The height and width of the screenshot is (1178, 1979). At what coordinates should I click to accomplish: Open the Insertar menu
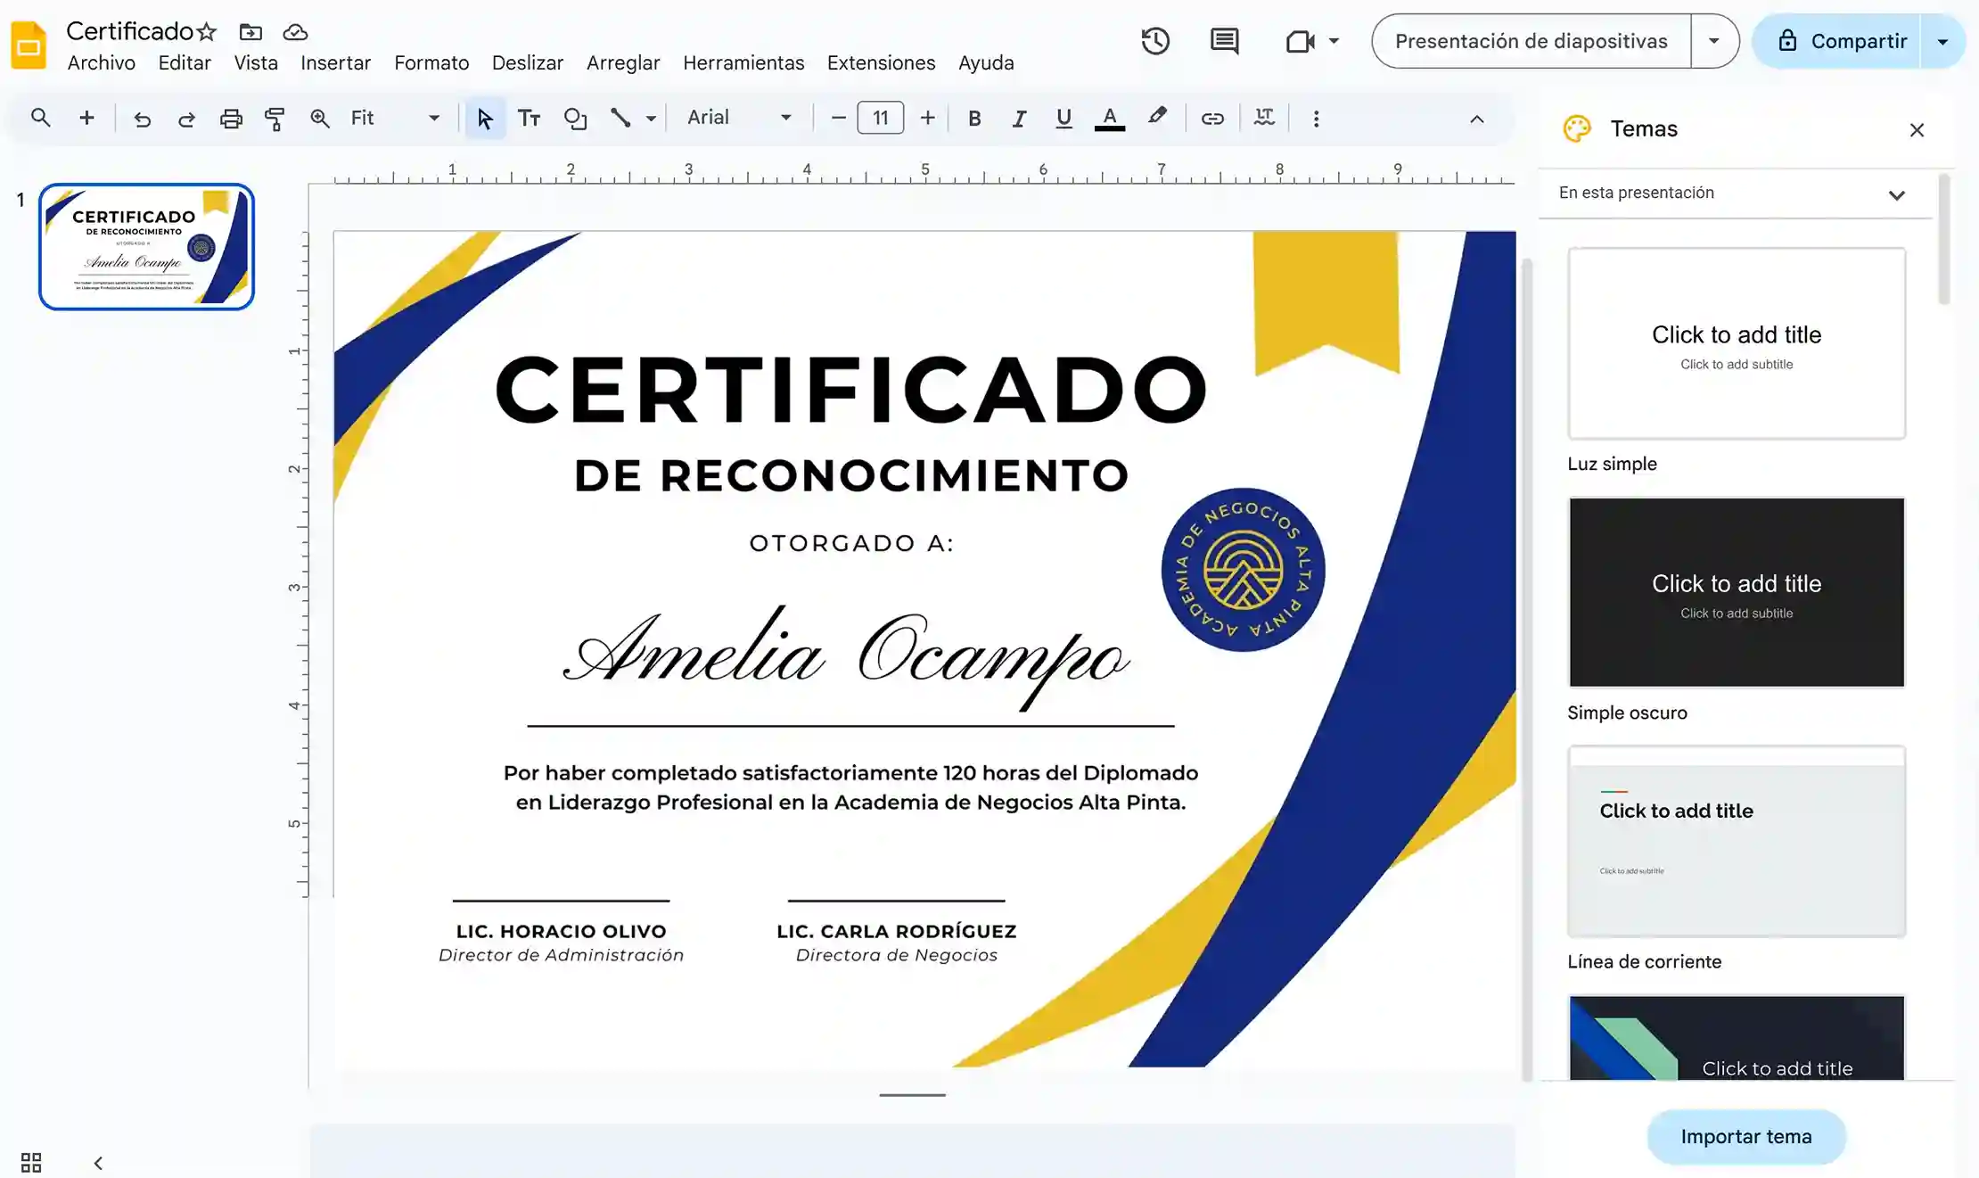click(335, 63)
